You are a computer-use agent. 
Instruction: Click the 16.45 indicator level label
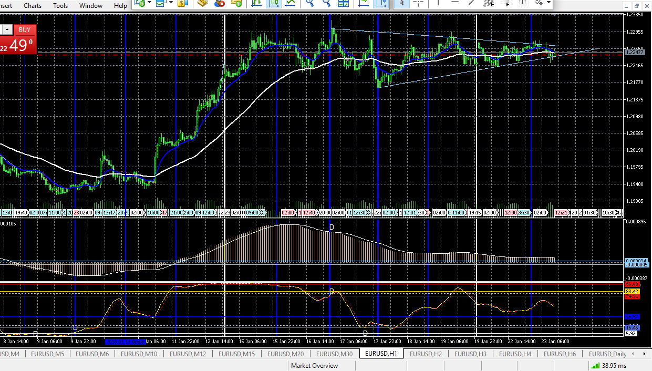(632, 327)
